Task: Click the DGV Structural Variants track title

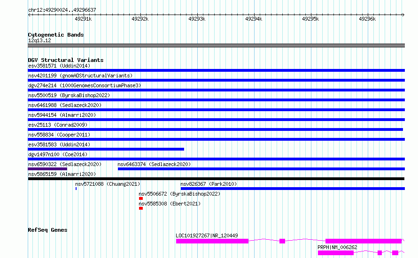Action: 66,60
